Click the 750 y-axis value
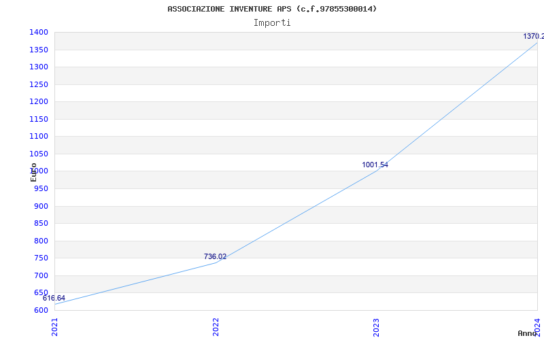 pyautogui.click(x=41, y=258)
